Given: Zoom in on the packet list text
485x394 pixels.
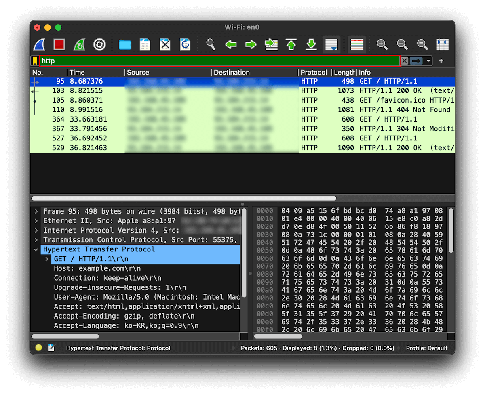Looking at the screenshot, I should click(x=382, y=44).
